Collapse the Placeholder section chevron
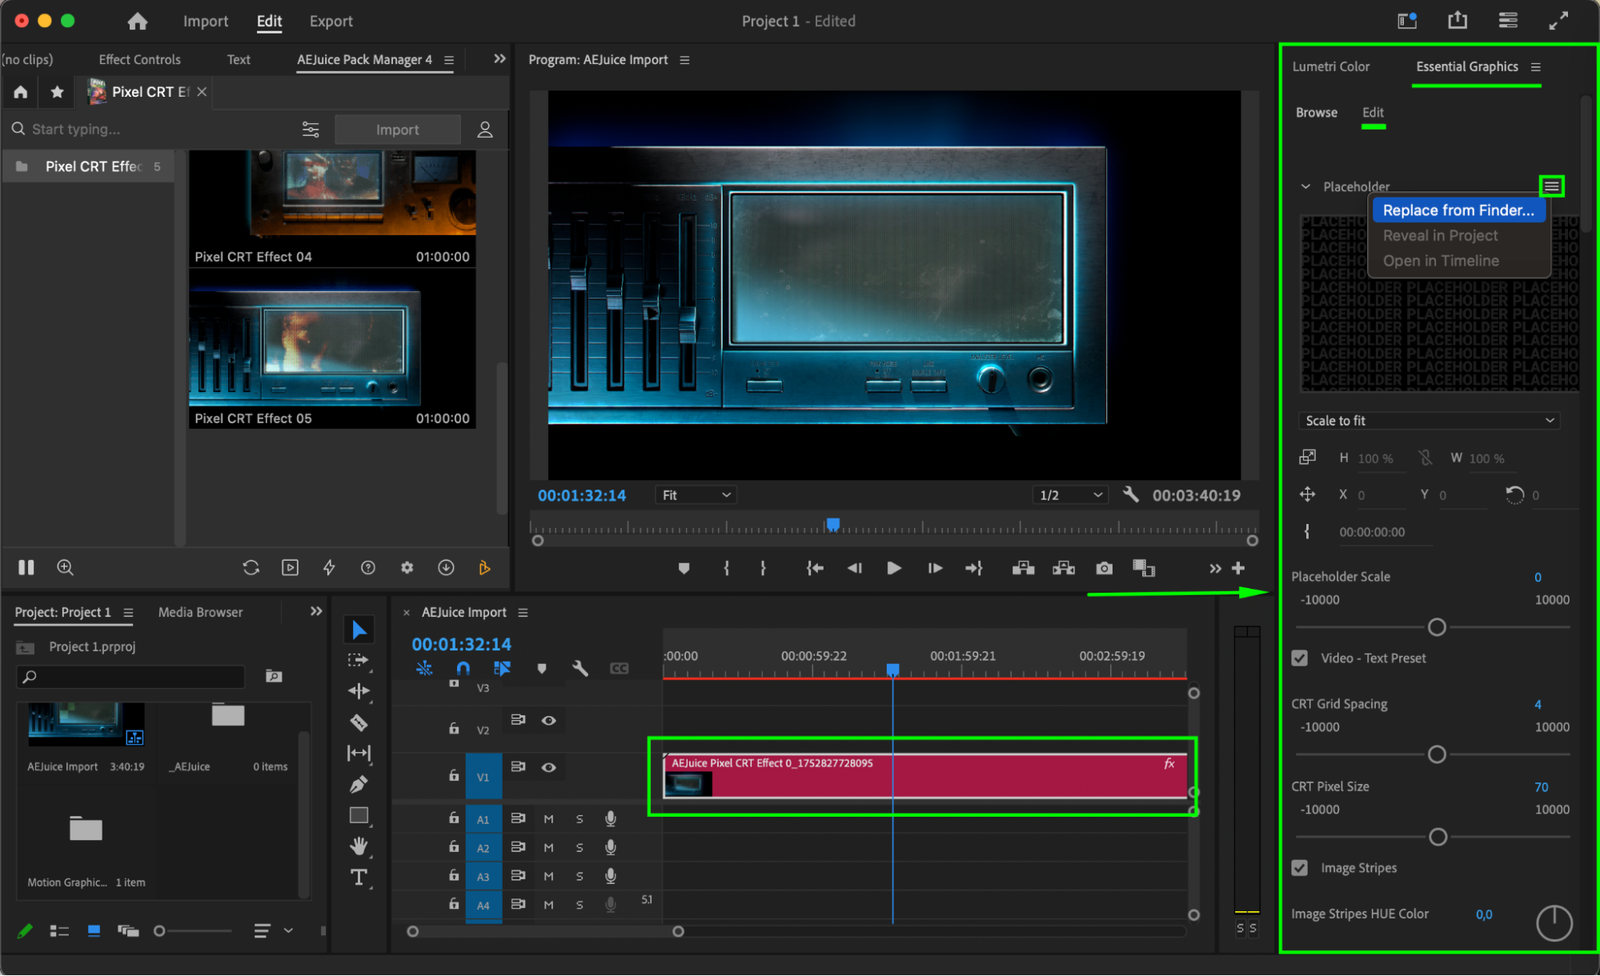Viewport: 1600px width, 976px height. [1305, 186]
